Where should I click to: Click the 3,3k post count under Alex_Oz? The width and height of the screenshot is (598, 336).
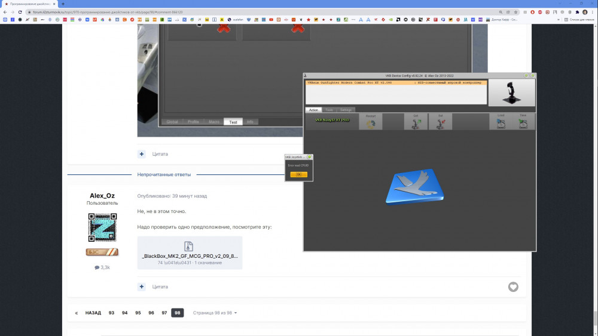click(x=102, y=267)
